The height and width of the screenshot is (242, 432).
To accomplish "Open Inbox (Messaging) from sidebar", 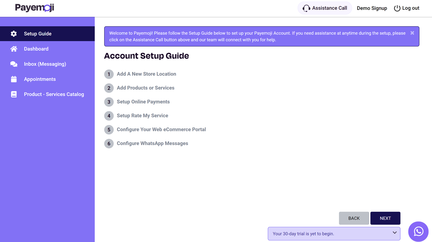I will (x=45, y=64).
